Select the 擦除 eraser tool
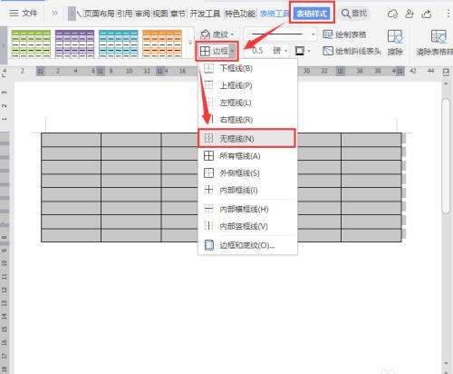 pos(395,43)
